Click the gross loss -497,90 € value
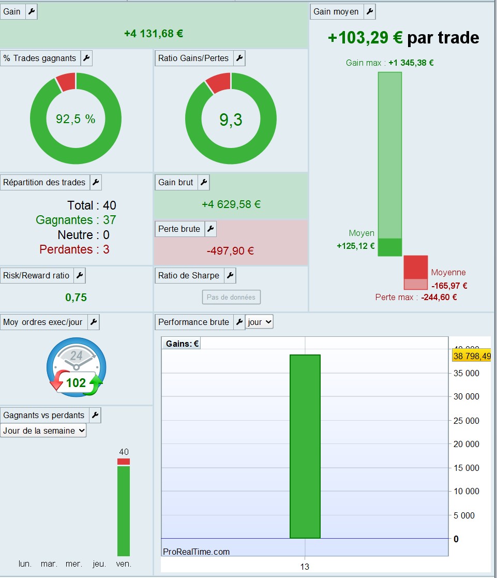Image resolution: width=497 pixels, height=578 pixels. coord(230,251)
